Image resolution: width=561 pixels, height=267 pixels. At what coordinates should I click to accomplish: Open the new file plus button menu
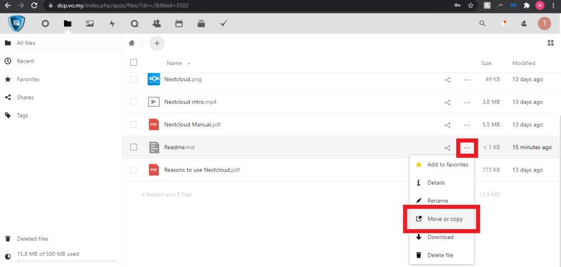157,43
